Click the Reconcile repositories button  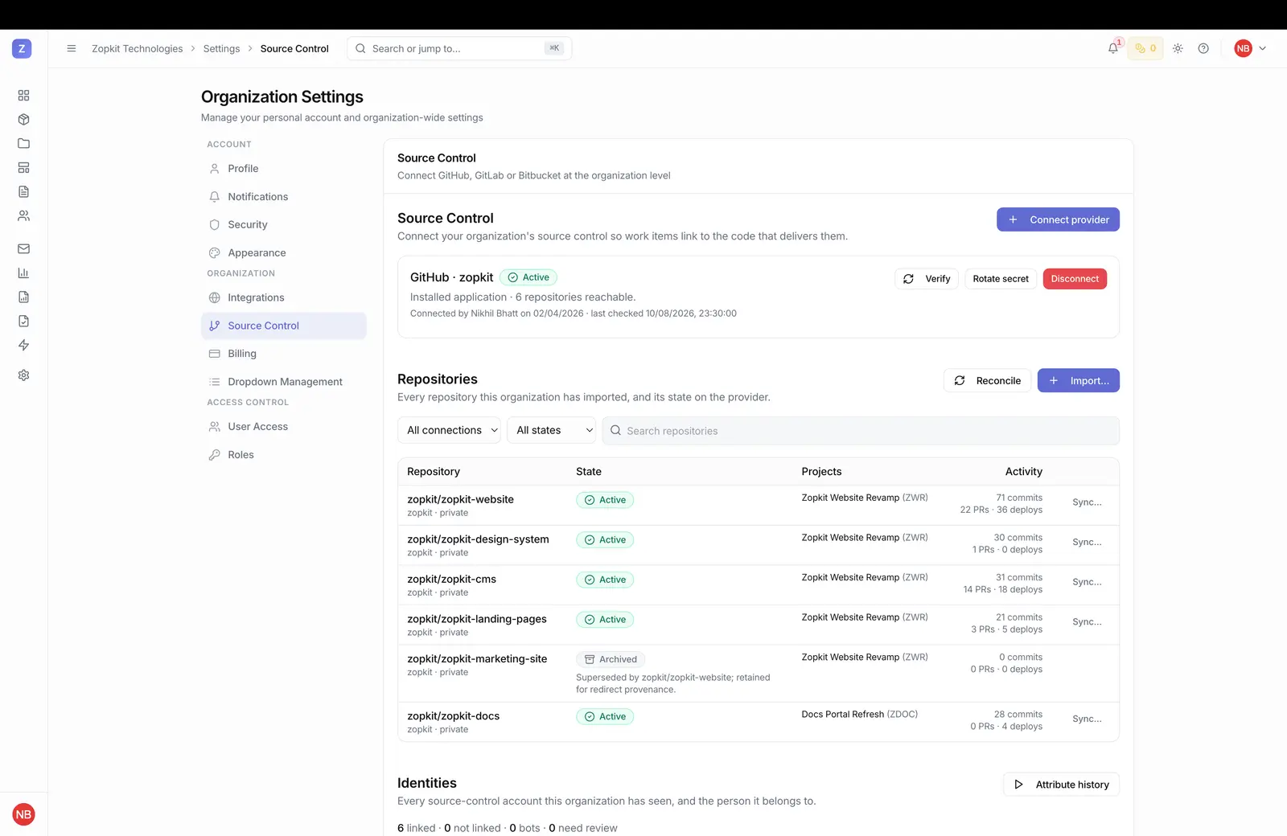(987, 381)
